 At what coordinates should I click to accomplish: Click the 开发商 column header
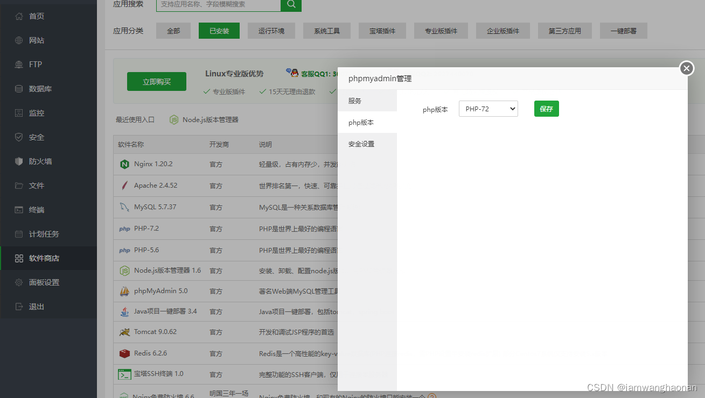pos(219,145)
